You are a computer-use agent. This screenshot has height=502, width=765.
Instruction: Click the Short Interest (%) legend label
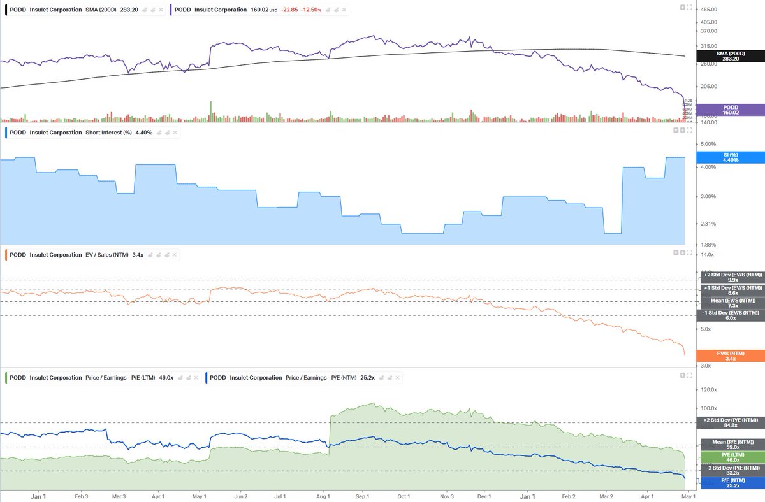pyautogui.click(x=108, y=133)
